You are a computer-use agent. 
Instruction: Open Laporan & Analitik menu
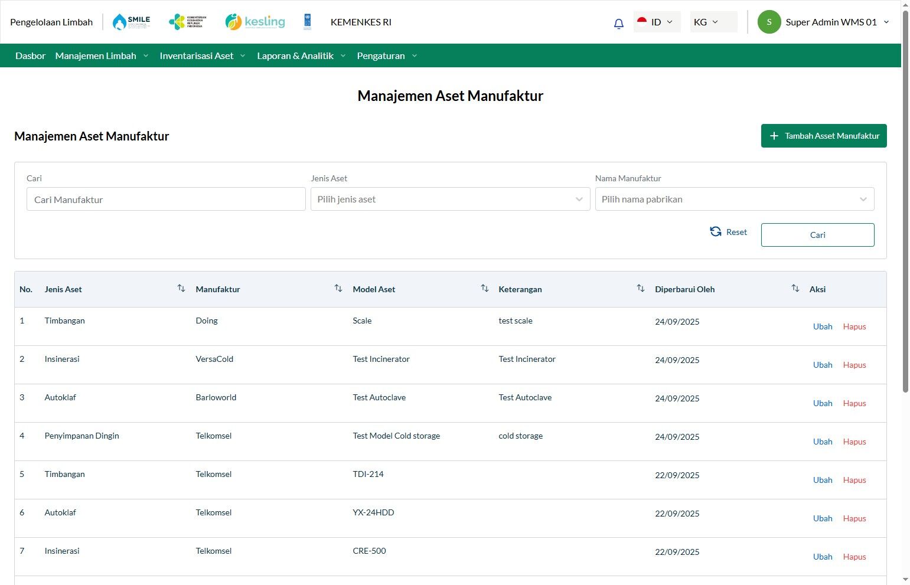coord(301,55)
